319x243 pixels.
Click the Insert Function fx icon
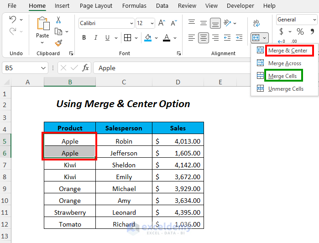[x=85, y=68]
